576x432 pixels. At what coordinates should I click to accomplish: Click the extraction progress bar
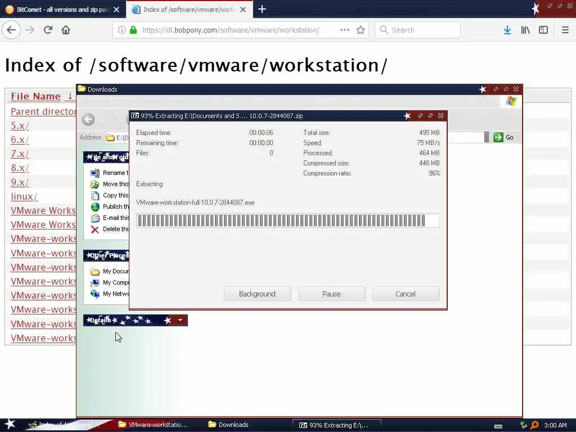pyautogui.click(x=287, y=220)
